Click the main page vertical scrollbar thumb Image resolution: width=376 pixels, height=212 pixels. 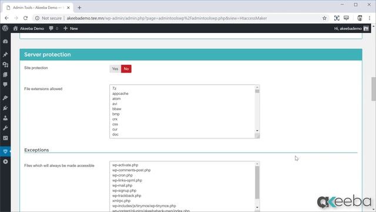[x=374, y=89]
